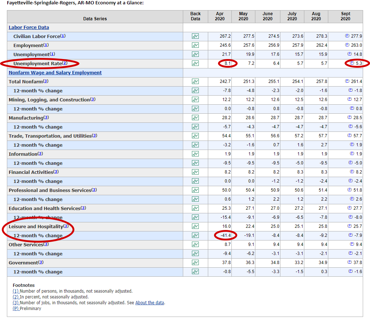Select the Footnotes heading text

(24, 285)
